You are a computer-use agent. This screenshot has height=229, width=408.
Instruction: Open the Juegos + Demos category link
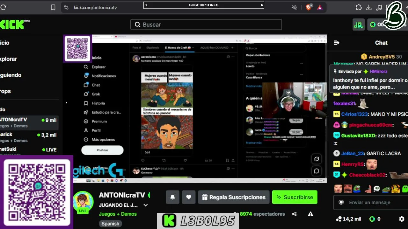[118, 214]
